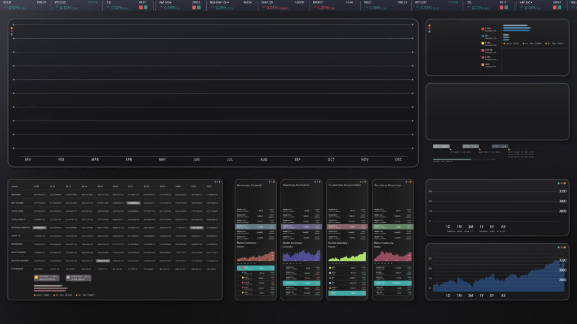Click the V/CH-128 tag label
This screenshot has height=324, width=577.
[499, 146]
